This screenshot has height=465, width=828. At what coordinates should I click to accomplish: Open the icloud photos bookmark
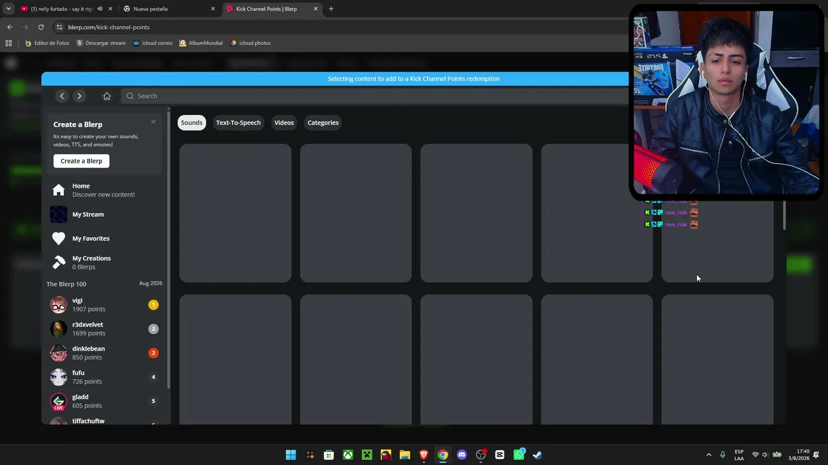click(250, 43)
